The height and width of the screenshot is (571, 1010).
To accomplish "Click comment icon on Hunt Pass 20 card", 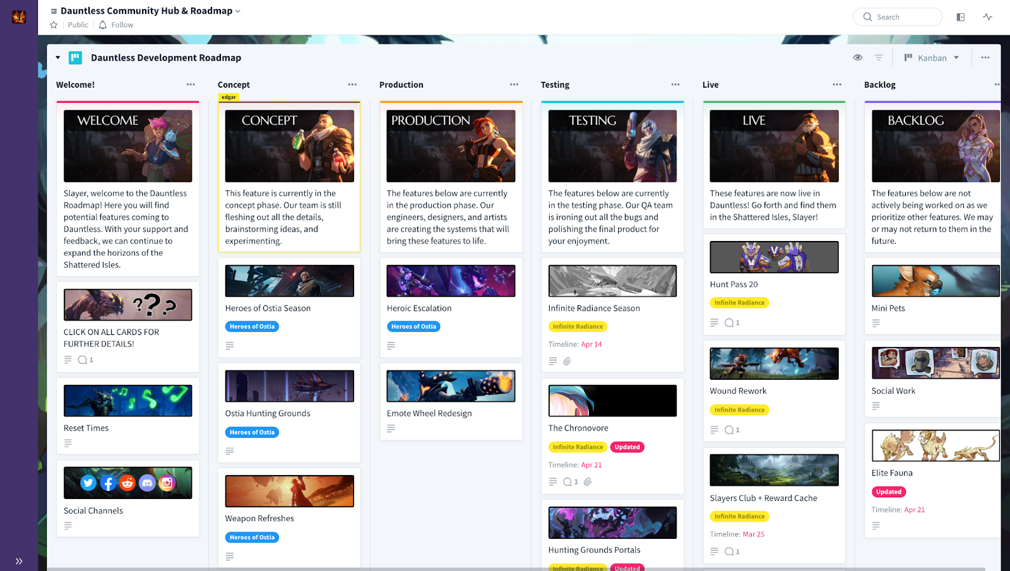I will coord(729,323).
